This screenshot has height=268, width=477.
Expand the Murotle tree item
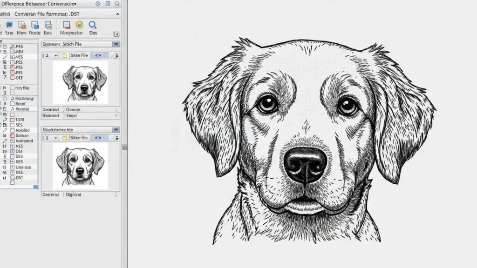(x=13, y=109)
